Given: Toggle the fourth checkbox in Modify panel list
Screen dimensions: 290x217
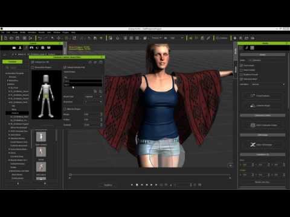Looking at the screenshot, I should (242, 79).
